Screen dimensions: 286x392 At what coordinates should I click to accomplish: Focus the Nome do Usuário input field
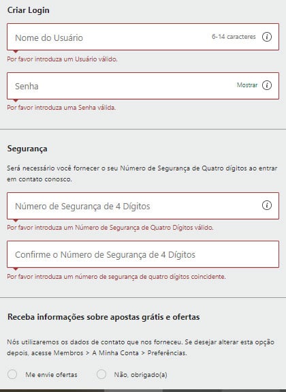tap(143, 37)
